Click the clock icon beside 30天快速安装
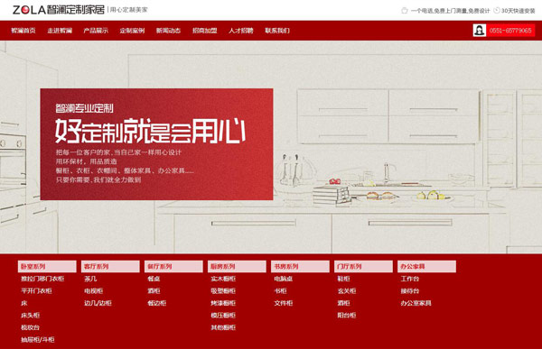542x349 pixels. click(497, 10)
